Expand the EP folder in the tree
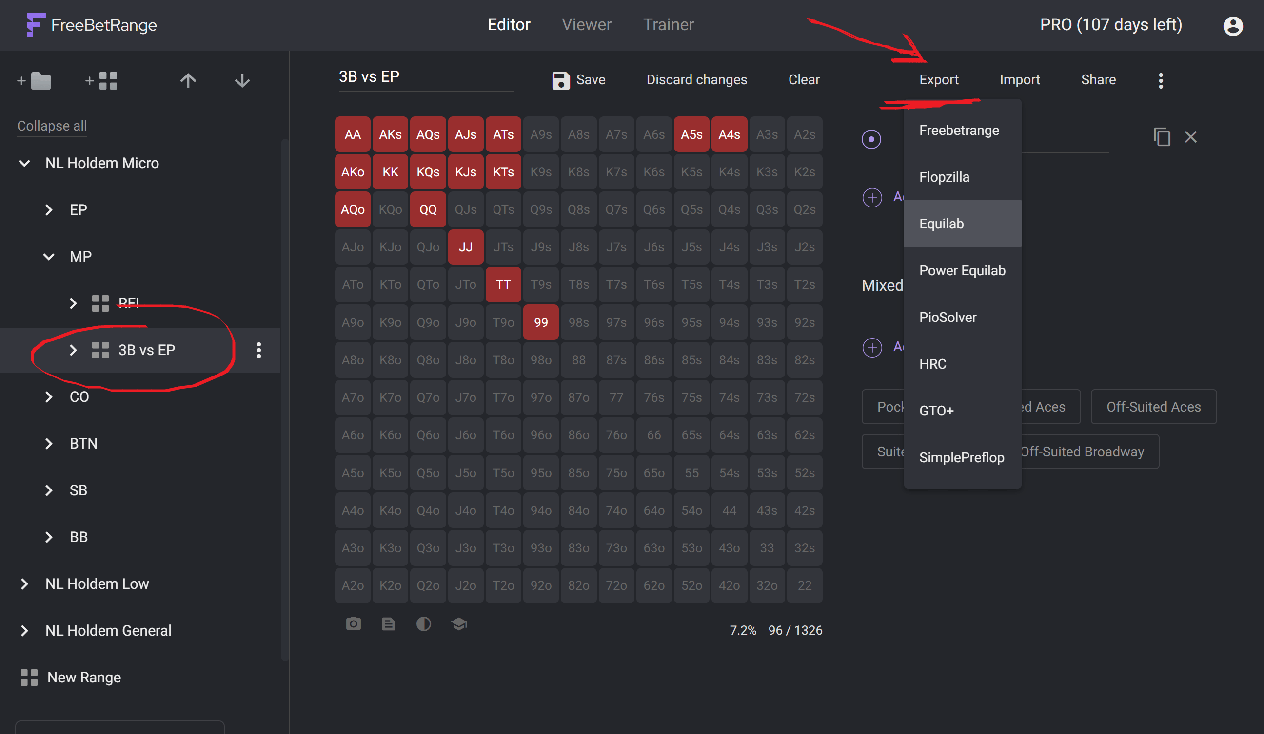Screen dimensions: 1264x734 (x=49, y=209)
